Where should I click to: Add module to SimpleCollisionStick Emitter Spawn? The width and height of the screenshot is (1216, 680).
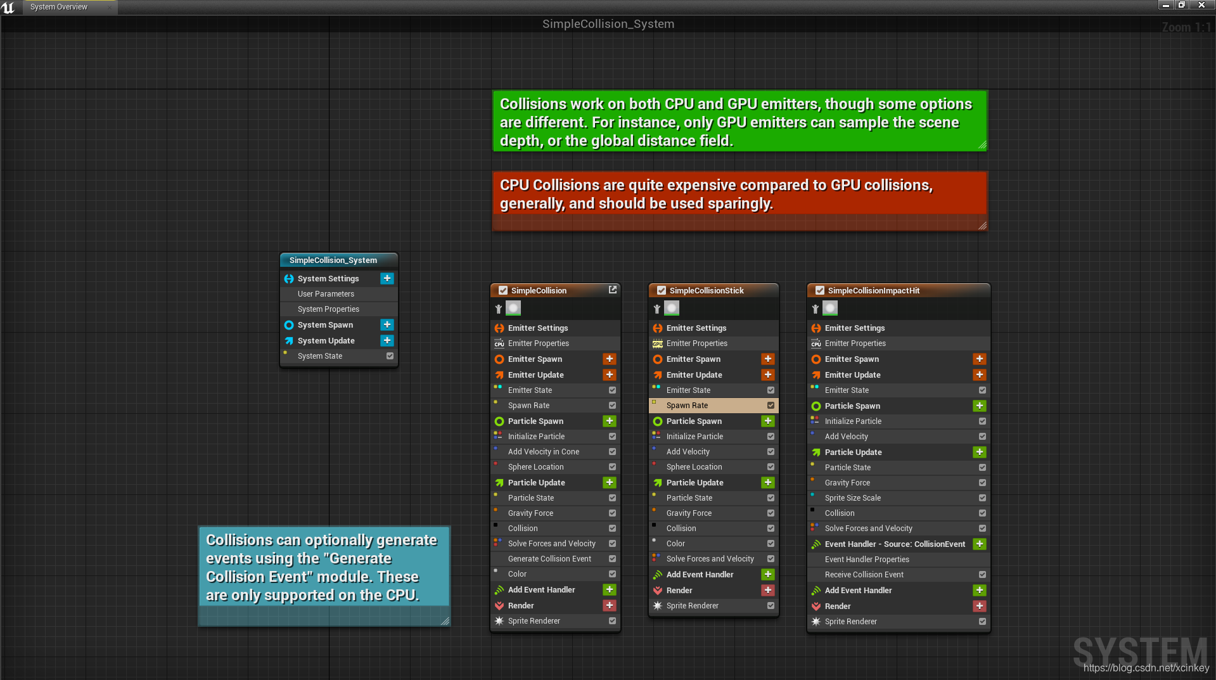(x=768, y=359)
